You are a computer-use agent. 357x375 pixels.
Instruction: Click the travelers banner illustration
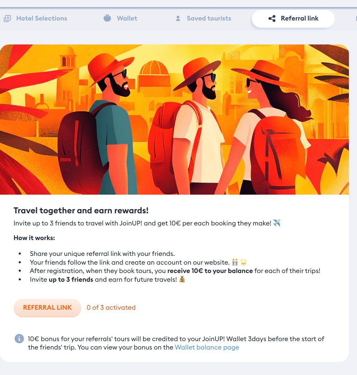point(174,120)
